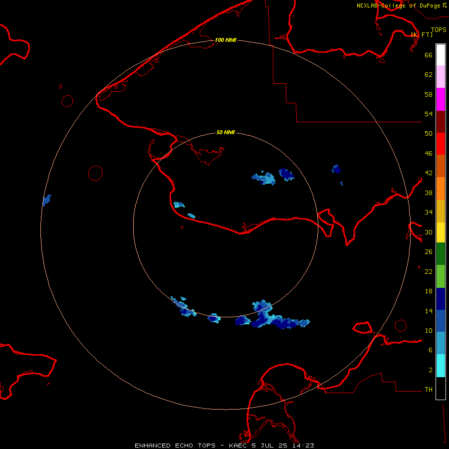Click the legend value 14
The image size is (449, 449).
(429, 311)
